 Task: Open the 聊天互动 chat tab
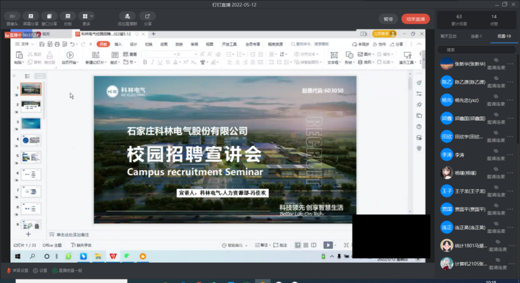tap(448, 36)
